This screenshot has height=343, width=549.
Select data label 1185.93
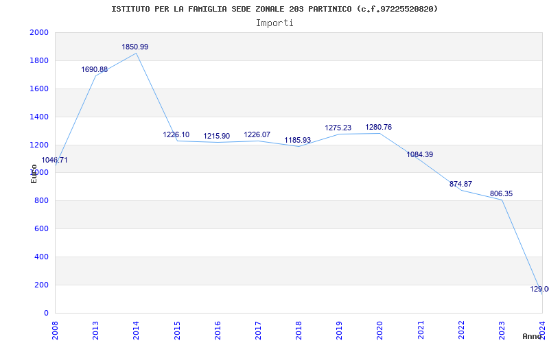(298, 141)
